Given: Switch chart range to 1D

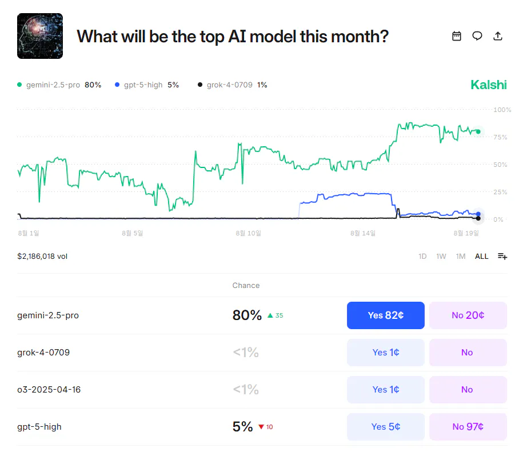Looking at the screenshot, I should tap(422, 256).
